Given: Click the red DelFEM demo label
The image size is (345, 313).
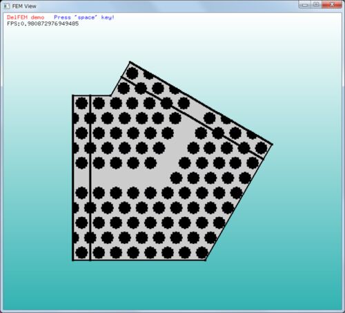Looking at the screenshot, I should point(26,17).
